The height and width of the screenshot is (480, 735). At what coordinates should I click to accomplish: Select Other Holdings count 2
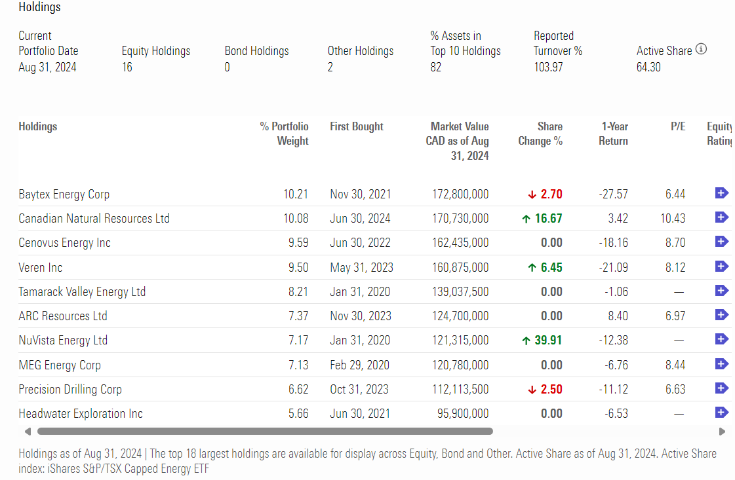pyautogui.click(x=330, y=67)
